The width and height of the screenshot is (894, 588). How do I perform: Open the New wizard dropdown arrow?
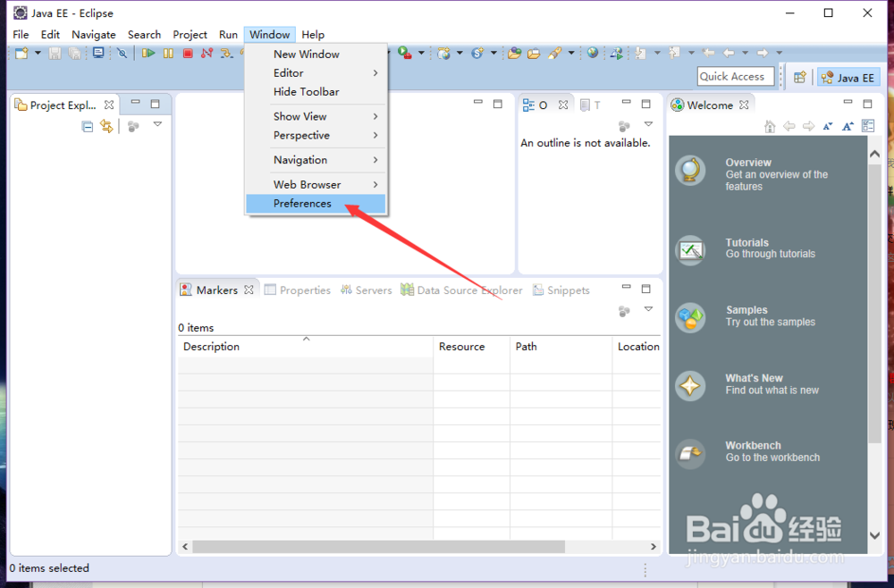point(38,53)
